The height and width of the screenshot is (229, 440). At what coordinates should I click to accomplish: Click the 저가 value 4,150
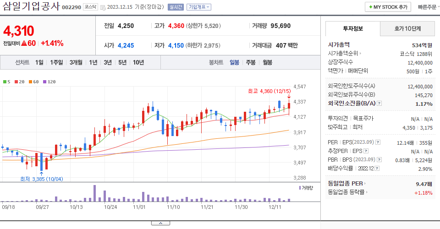click(x=176, y=45)
